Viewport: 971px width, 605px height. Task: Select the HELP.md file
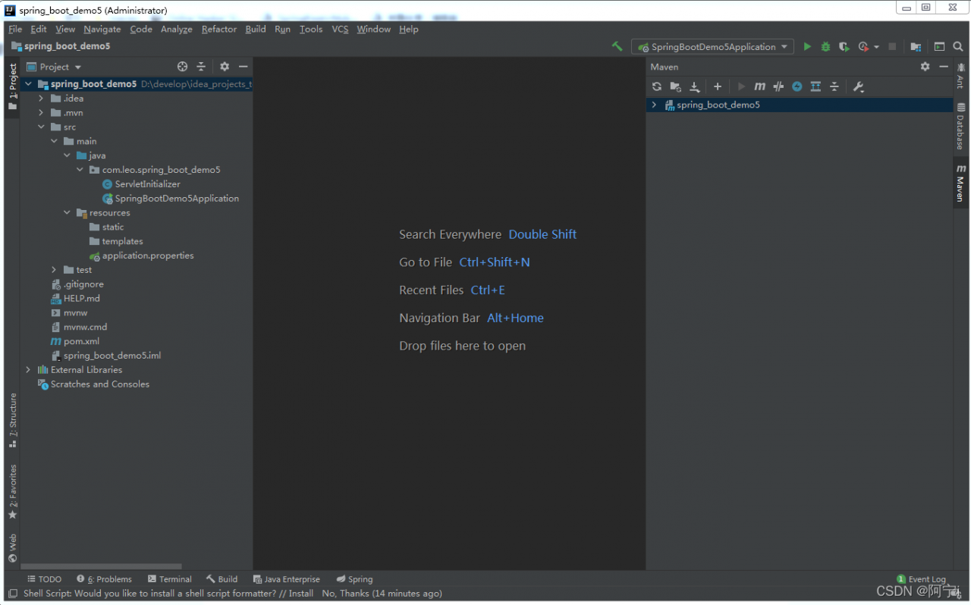click(x=81, y=299)
